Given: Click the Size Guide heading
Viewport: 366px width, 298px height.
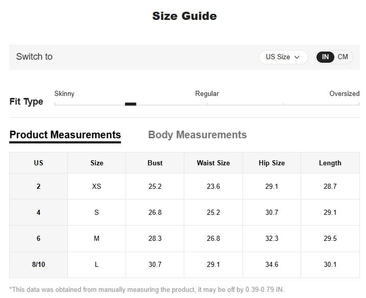Looking at the screenshot, I should point(184,16).
